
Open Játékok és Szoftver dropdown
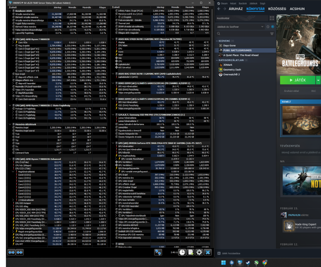[x=240, y=27]
